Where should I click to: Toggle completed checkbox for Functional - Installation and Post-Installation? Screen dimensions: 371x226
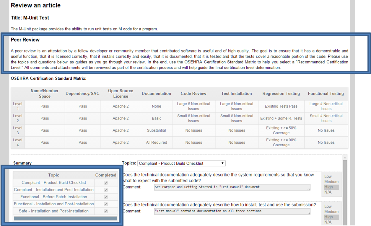[x=106, y=204]
